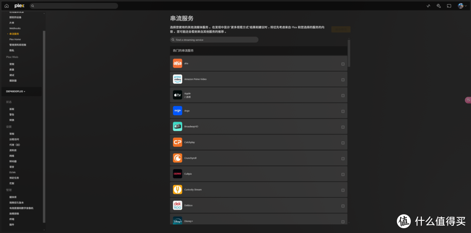Select Plex Home in the sidebar
Image resolution: width=471 pixels, height=233 pixels.
[15, 39]
